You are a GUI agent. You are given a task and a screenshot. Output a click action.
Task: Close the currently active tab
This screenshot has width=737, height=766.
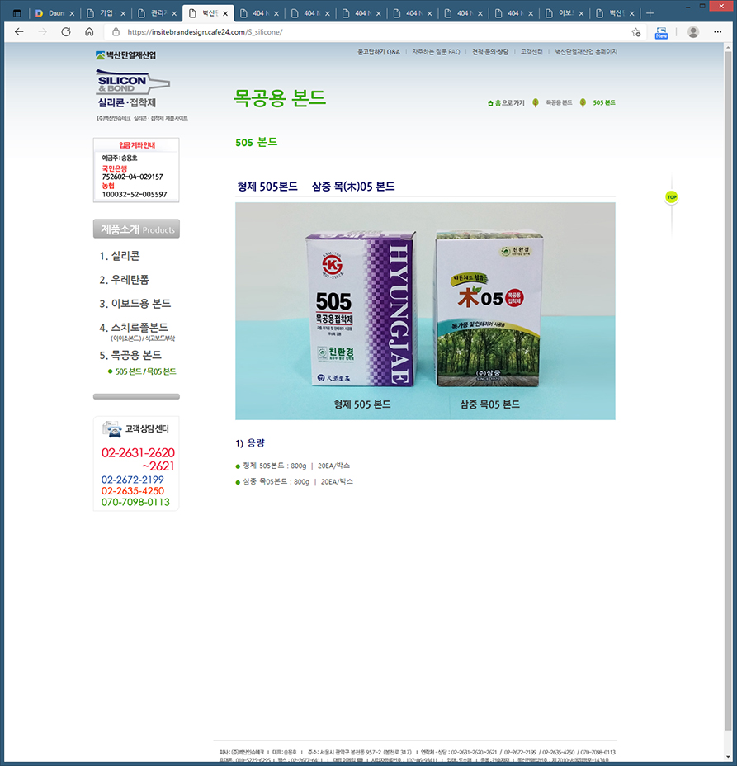pos(225,14)
